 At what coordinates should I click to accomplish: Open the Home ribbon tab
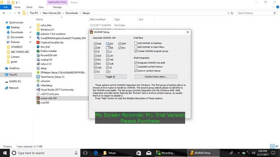17,7
